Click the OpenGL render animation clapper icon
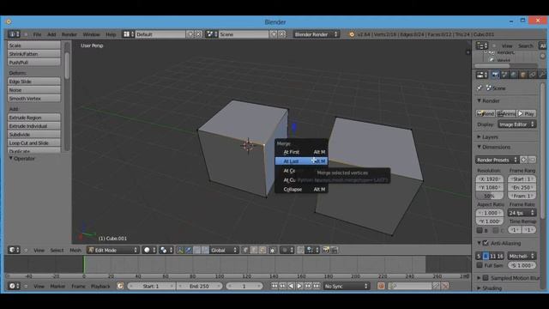This screenshot has height=309, width=549. (x=335, y=250)
